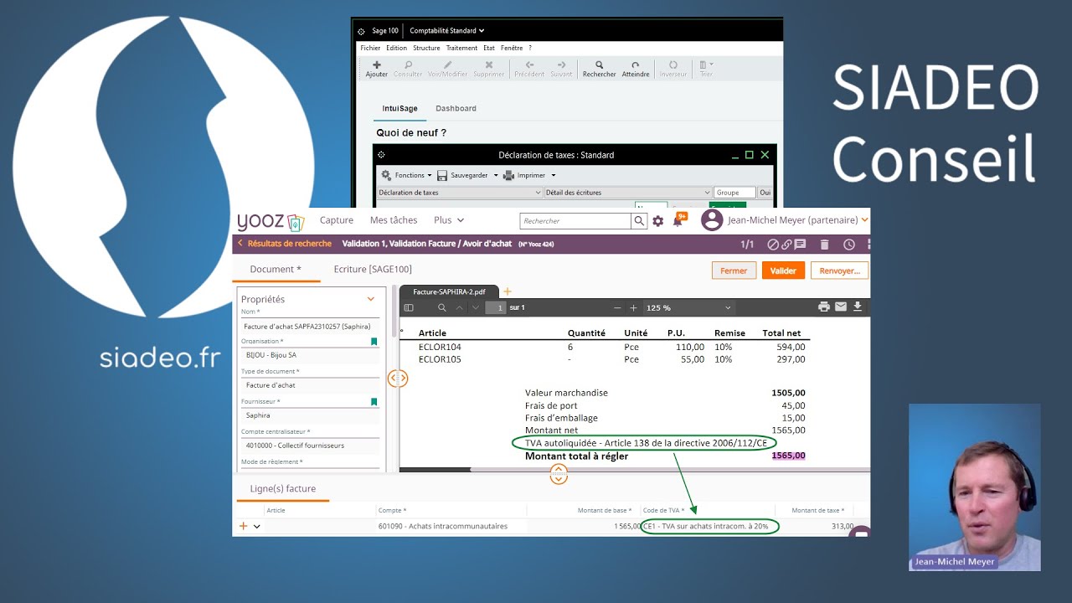
Task: Click user avatar icon in Yooz header
Action: pyautogui.click(x=712, y=220)
